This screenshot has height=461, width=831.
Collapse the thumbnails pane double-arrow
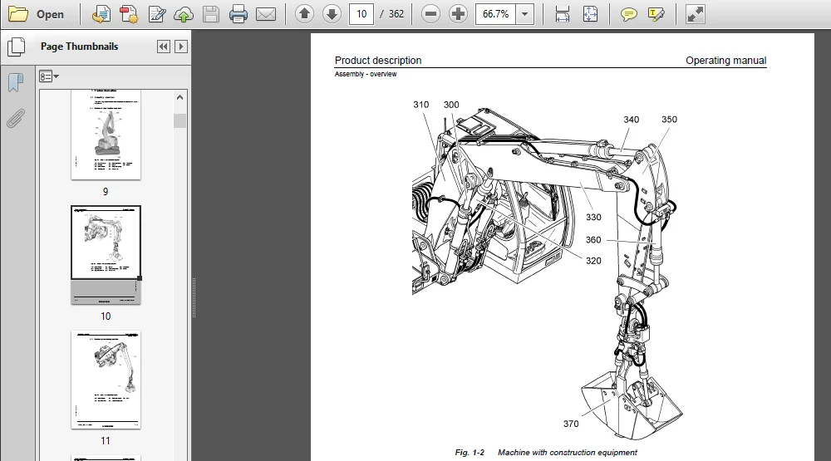163,47
